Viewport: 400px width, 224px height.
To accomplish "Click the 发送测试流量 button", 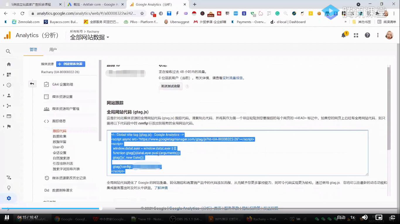I will pos(170,86).
